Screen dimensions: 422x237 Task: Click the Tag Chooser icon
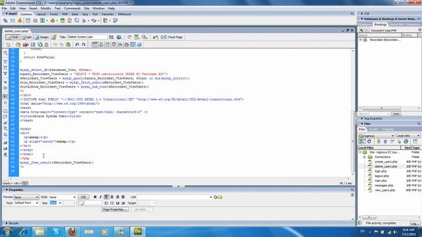click(x=115, y=20)
